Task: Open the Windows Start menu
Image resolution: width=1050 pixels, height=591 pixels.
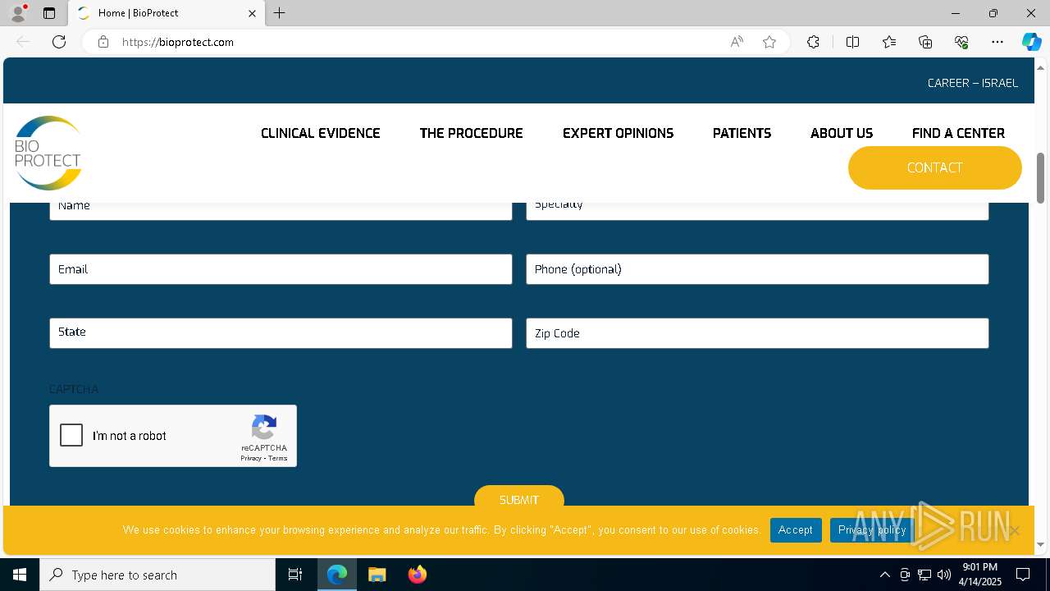Action: coord(20,575)
